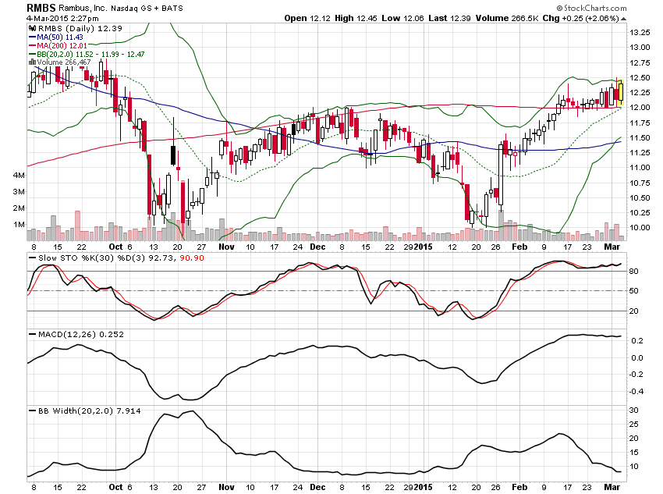This screenshot has width=663, height=494.
Task: Click the 80 level on Slow STO axis
Action: pyautogui.click(x=634, y=272)
